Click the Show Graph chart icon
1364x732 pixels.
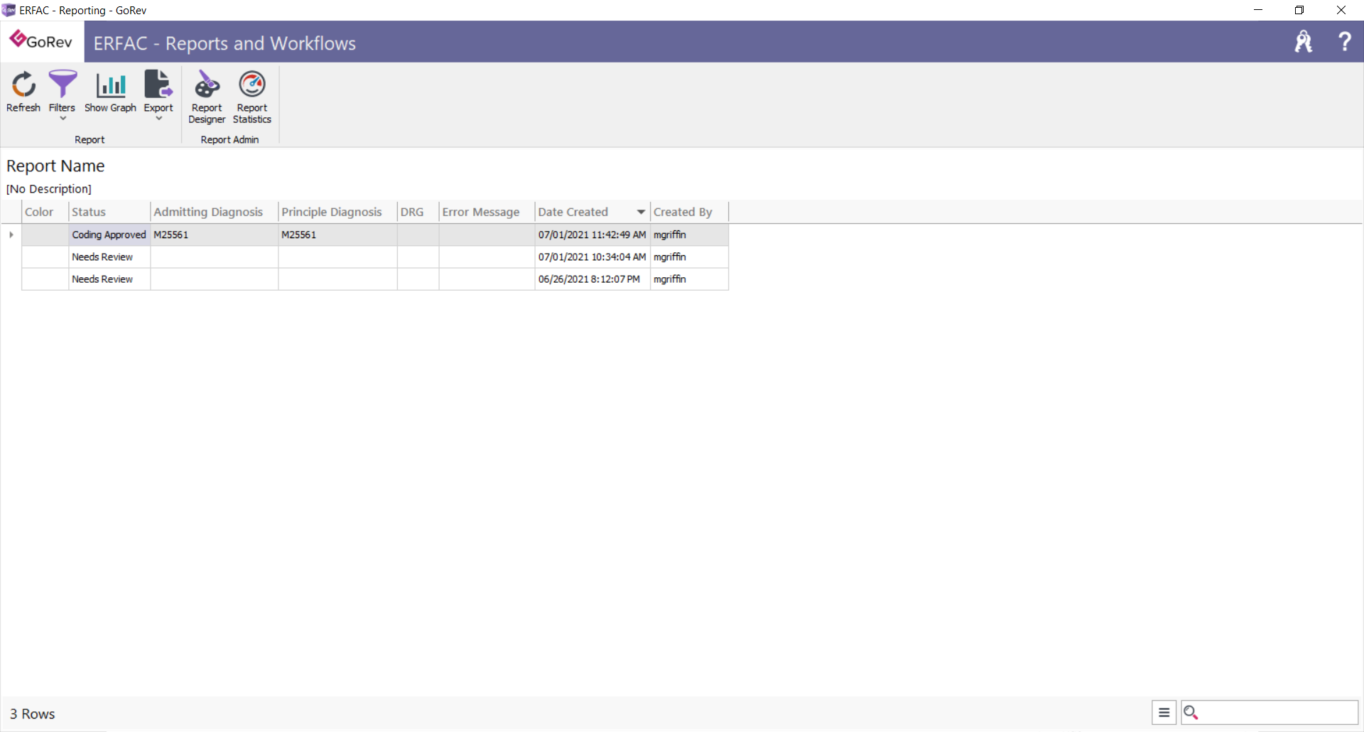click(x=111, y=85)
